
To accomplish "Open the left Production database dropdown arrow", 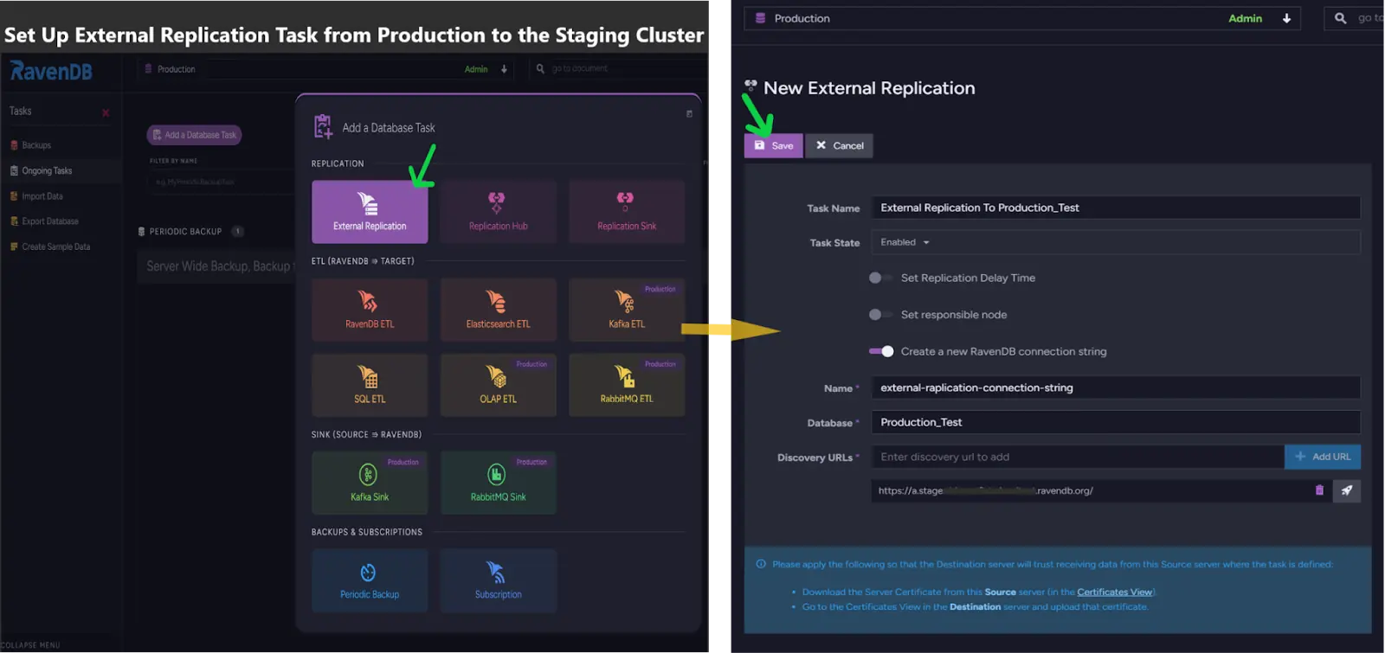I will click(504, 69).
